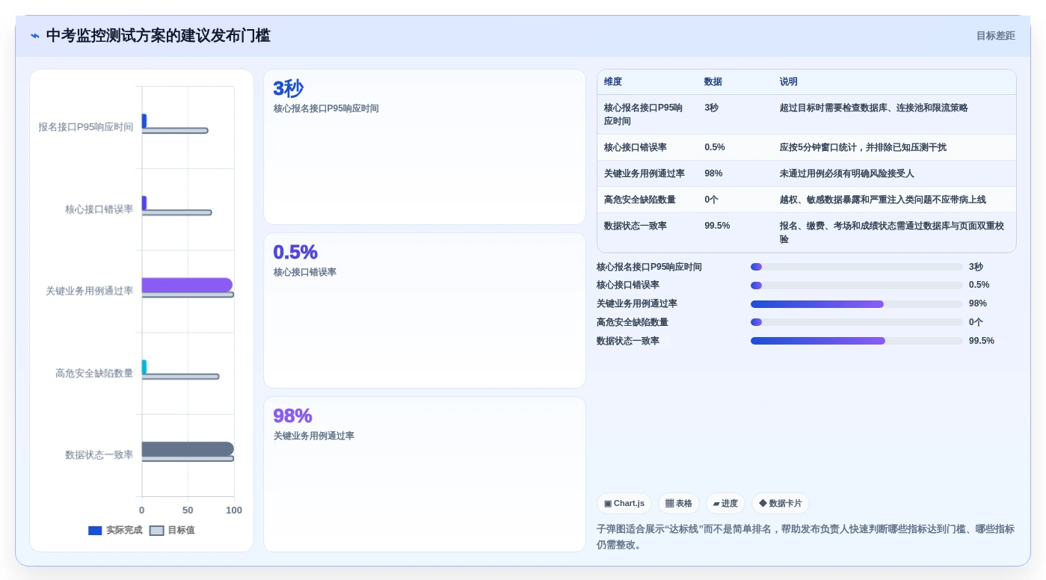Click the 高危安全缺陷数量 progress bar

pos(857,322)
